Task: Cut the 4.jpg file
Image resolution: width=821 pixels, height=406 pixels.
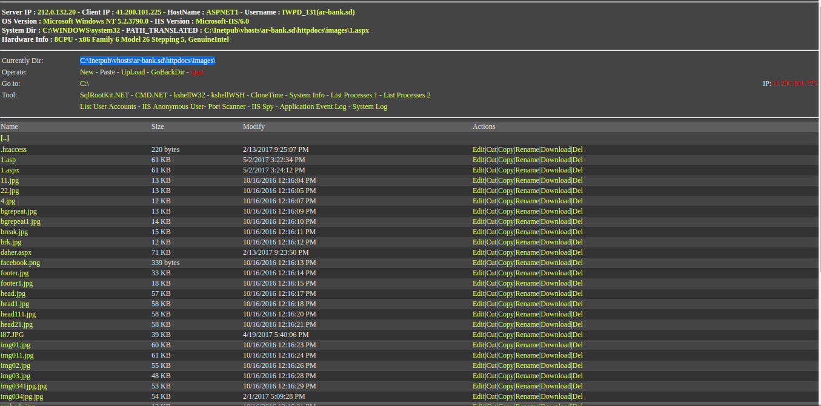Action: (x=491, y=201)
